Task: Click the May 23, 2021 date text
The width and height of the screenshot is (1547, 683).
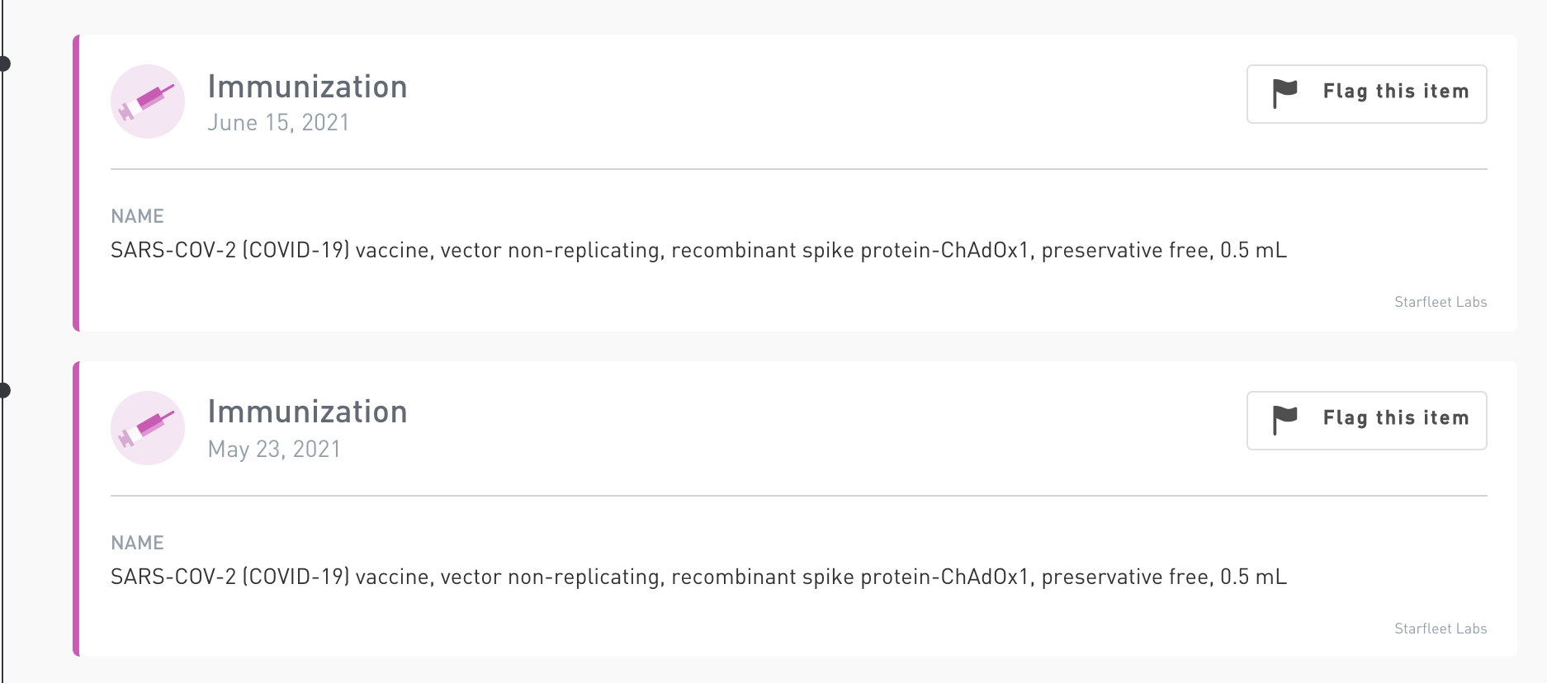Action: 274,450
